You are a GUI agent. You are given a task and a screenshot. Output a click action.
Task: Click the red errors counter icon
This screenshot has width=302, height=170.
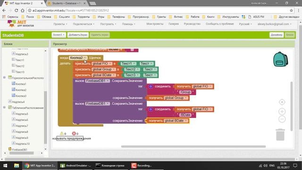point(74,133)
